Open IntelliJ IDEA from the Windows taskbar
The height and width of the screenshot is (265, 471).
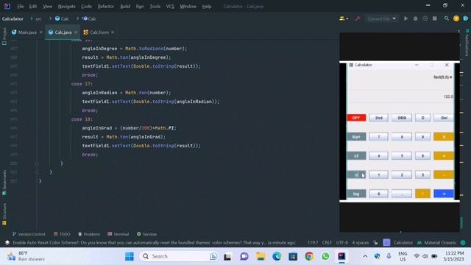click(341, 256)
